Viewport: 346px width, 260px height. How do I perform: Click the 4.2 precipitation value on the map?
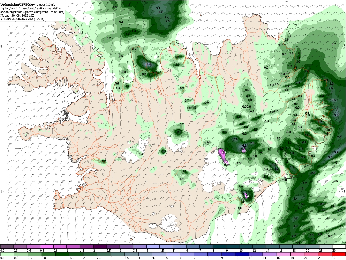[244, 146]
